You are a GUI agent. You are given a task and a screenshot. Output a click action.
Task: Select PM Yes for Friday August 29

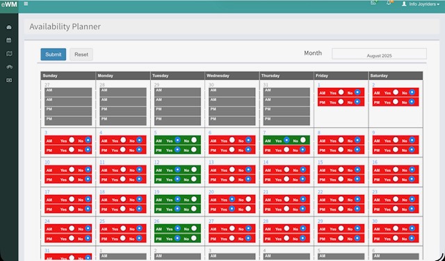tap(341, 238)
